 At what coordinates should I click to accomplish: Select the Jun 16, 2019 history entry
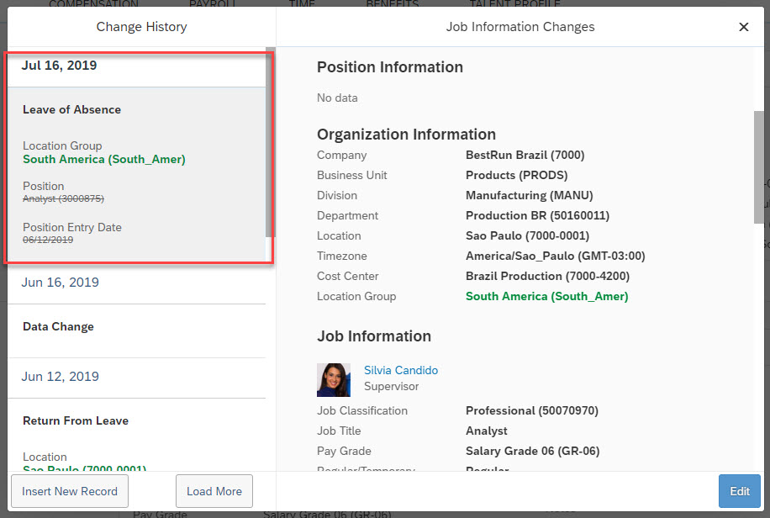point(60,282)
